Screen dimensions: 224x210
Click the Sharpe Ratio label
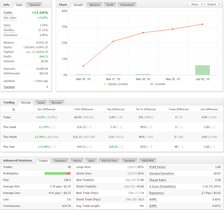pos(158,180)
